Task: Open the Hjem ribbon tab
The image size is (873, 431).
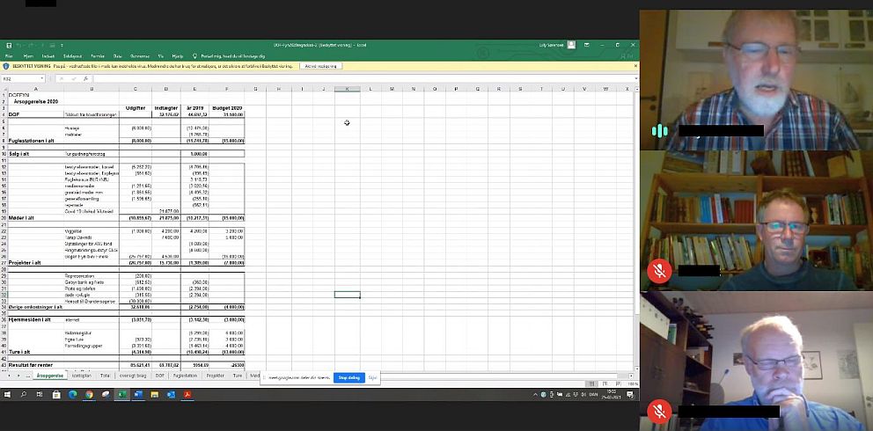Action: (28, 56)
